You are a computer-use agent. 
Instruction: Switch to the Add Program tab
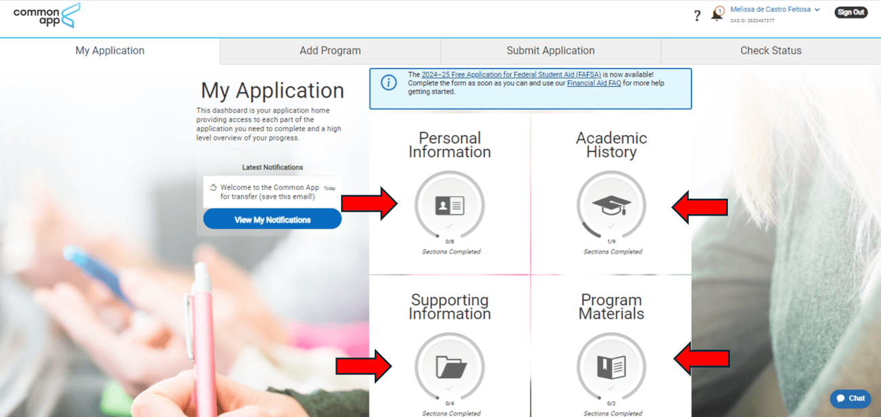[330, 51]
